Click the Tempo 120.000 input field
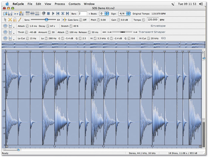Image resolution: width=208 pixels, height=157 pixels. pos(152,20)
